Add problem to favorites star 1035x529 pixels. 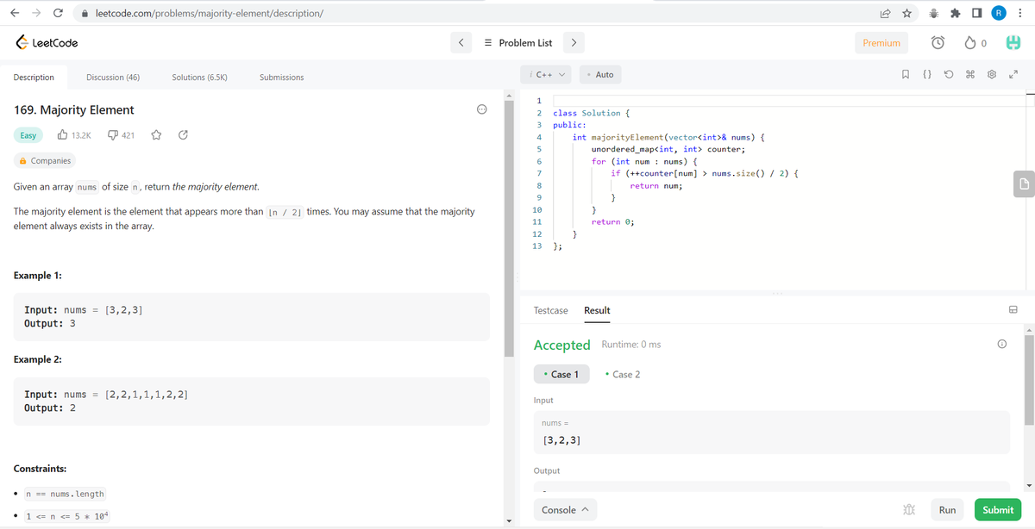(157, 135)
